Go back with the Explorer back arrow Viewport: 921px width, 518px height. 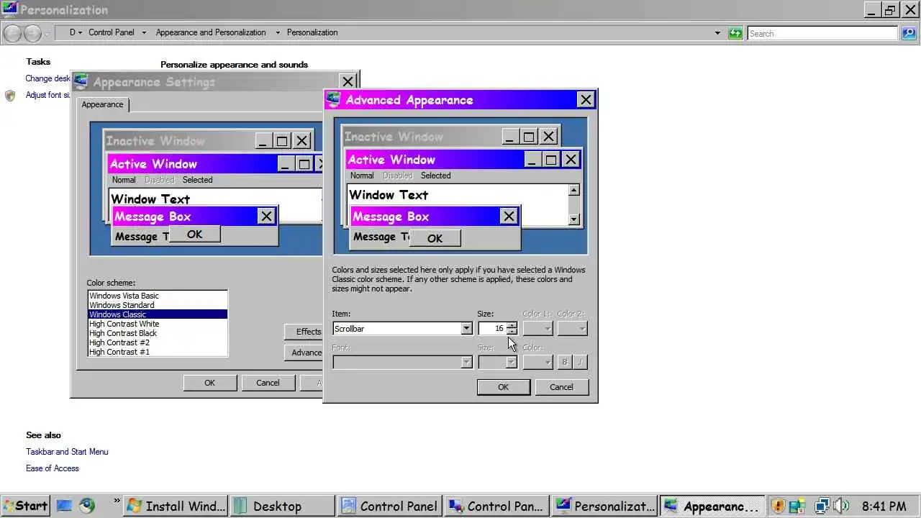point(12,33)
